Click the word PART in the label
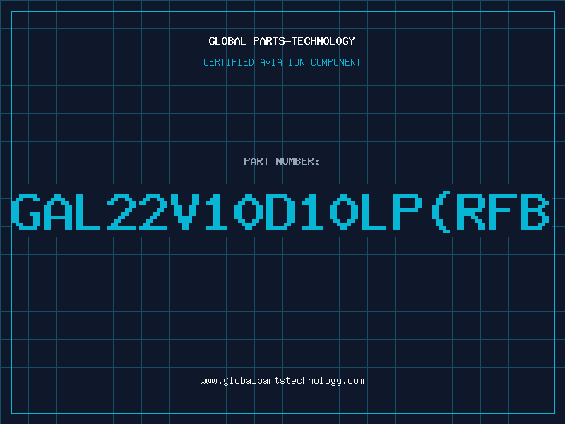This screenshot has width=565, height=424. [256, 161]
